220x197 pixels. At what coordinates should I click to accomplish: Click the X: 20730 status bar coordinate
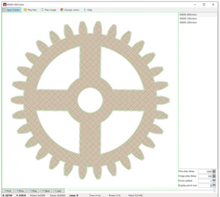(7, 196)
